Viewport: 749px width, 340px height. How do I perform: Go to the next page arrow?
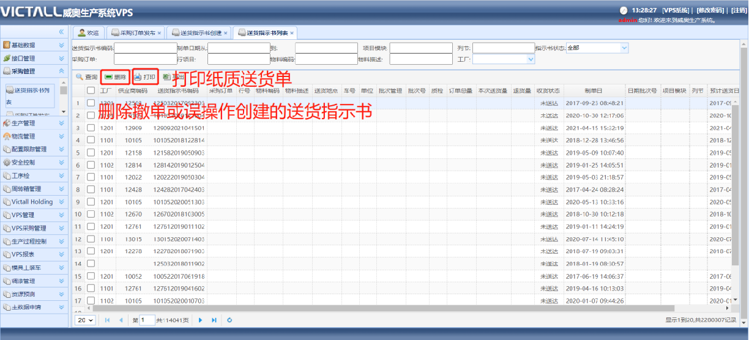pyautogui.click(x=201, y=320)
